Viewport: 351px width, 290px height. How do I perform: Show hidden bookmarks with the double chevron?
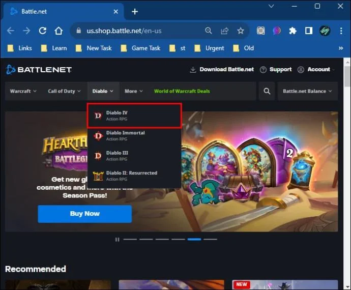point(341,48)
